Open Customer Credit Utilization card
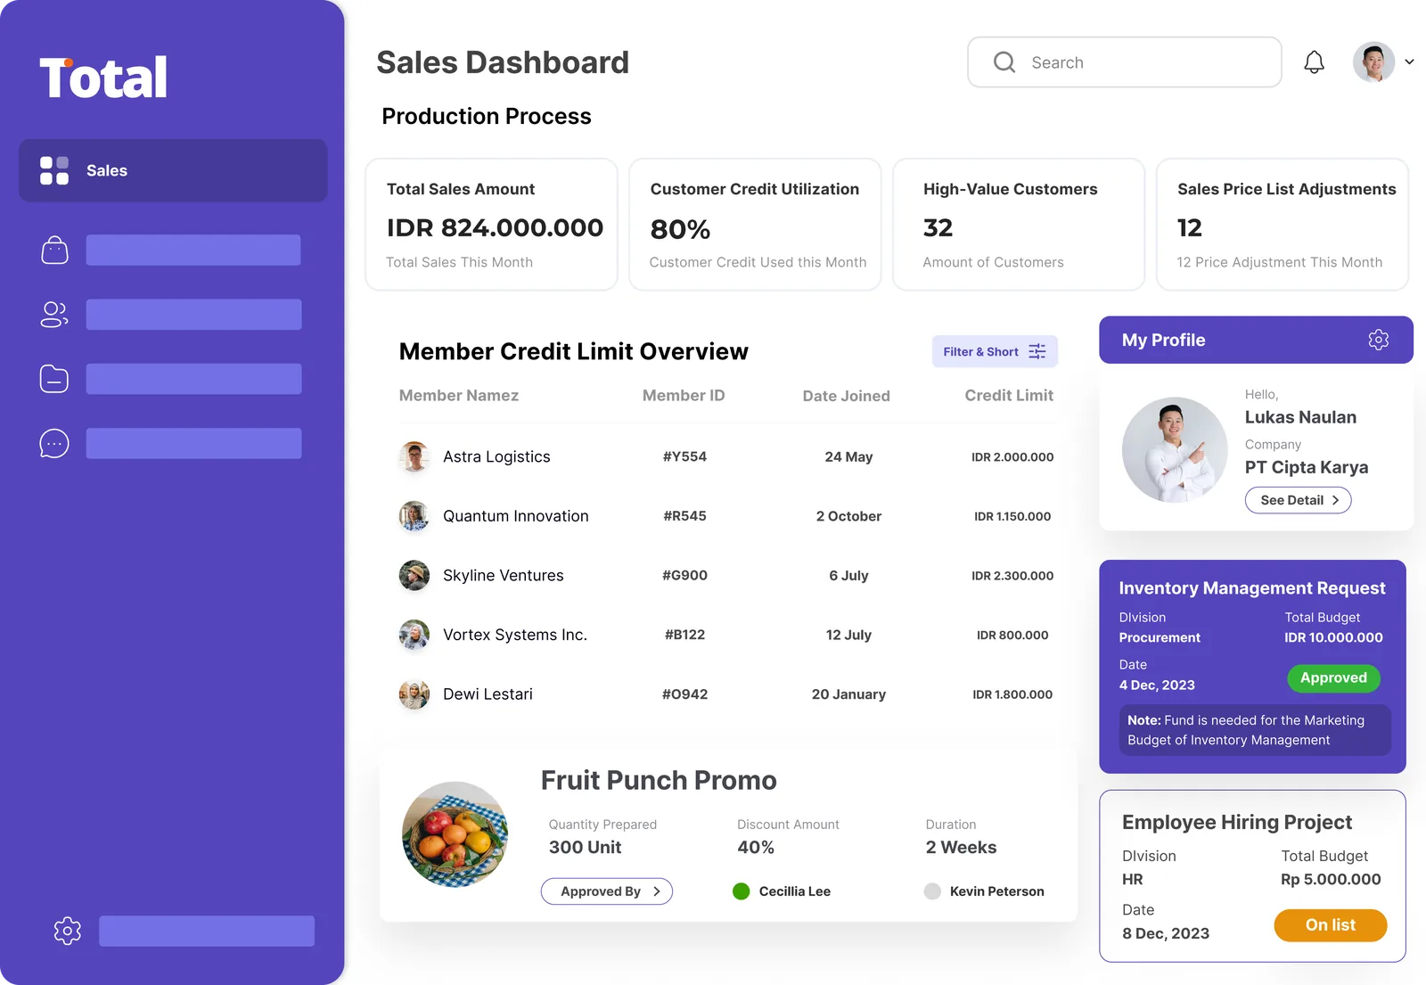Viewport: 1426px width, 985px height. pyautogui.click(x=755, y=225)
